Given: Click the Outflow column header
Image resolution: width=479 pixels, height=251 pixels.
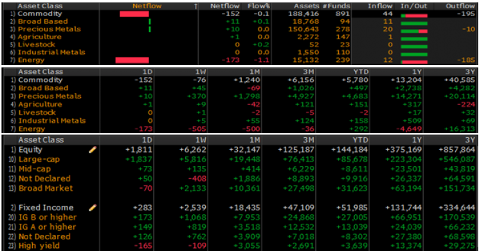Looking at the screenshot, I should click(460, 6).
